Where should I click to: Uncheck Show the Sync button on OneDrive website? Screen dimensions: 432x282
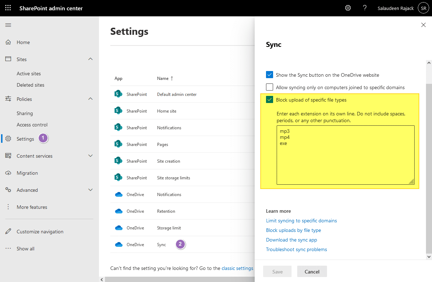pos(269,75)
